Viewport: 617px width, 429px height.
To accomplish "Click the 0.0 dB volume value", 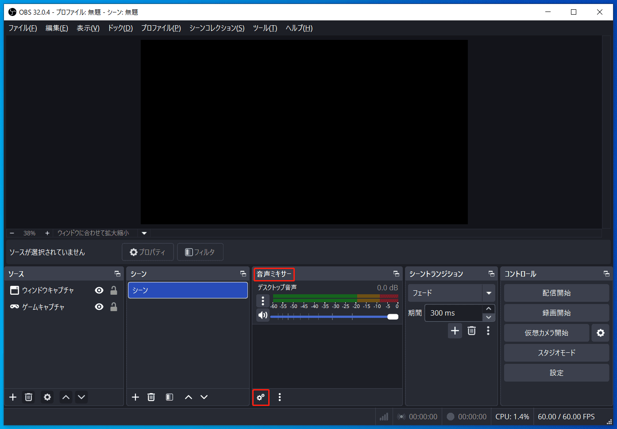I will click(x=387, y=288).
